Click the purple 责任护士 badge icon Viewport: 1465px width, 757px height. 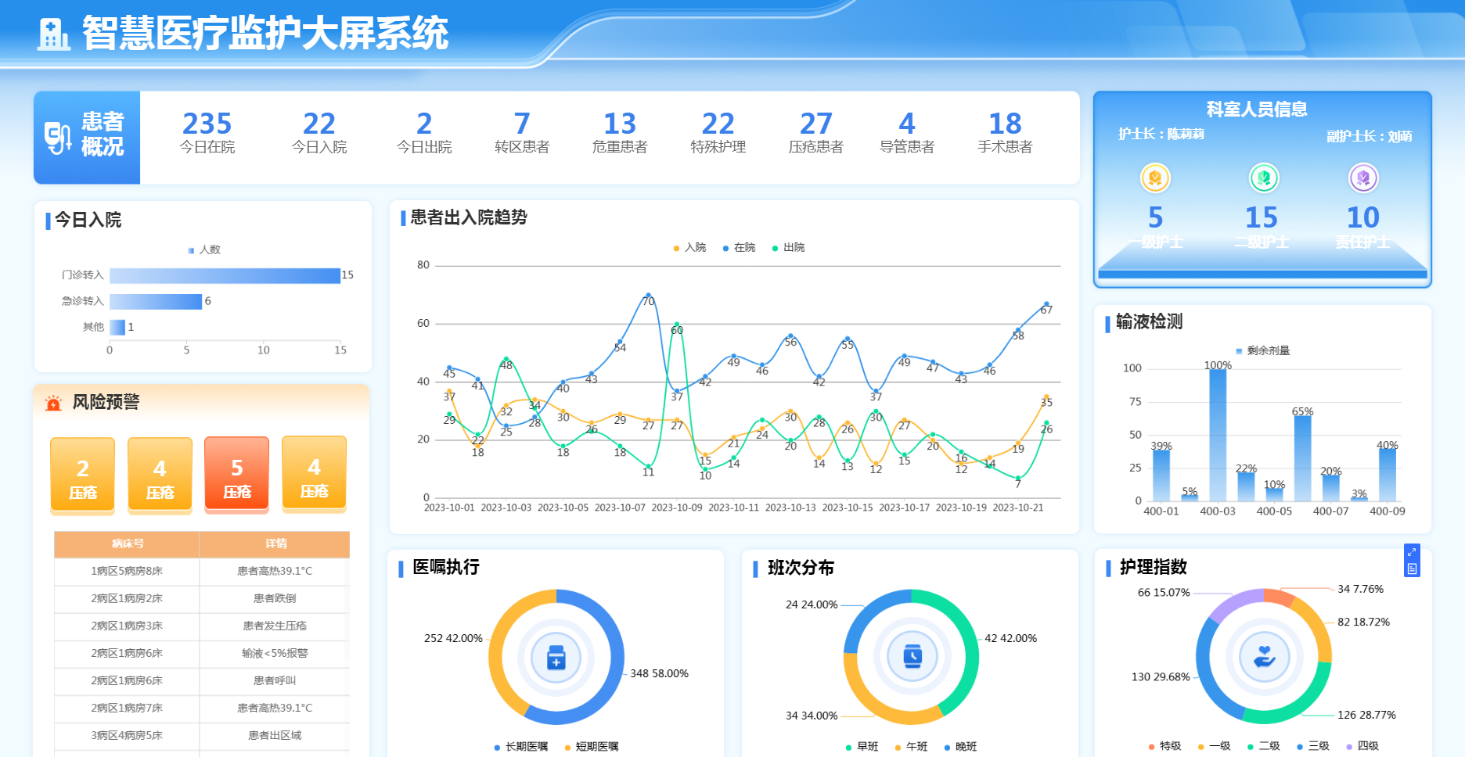[1363, 178]
